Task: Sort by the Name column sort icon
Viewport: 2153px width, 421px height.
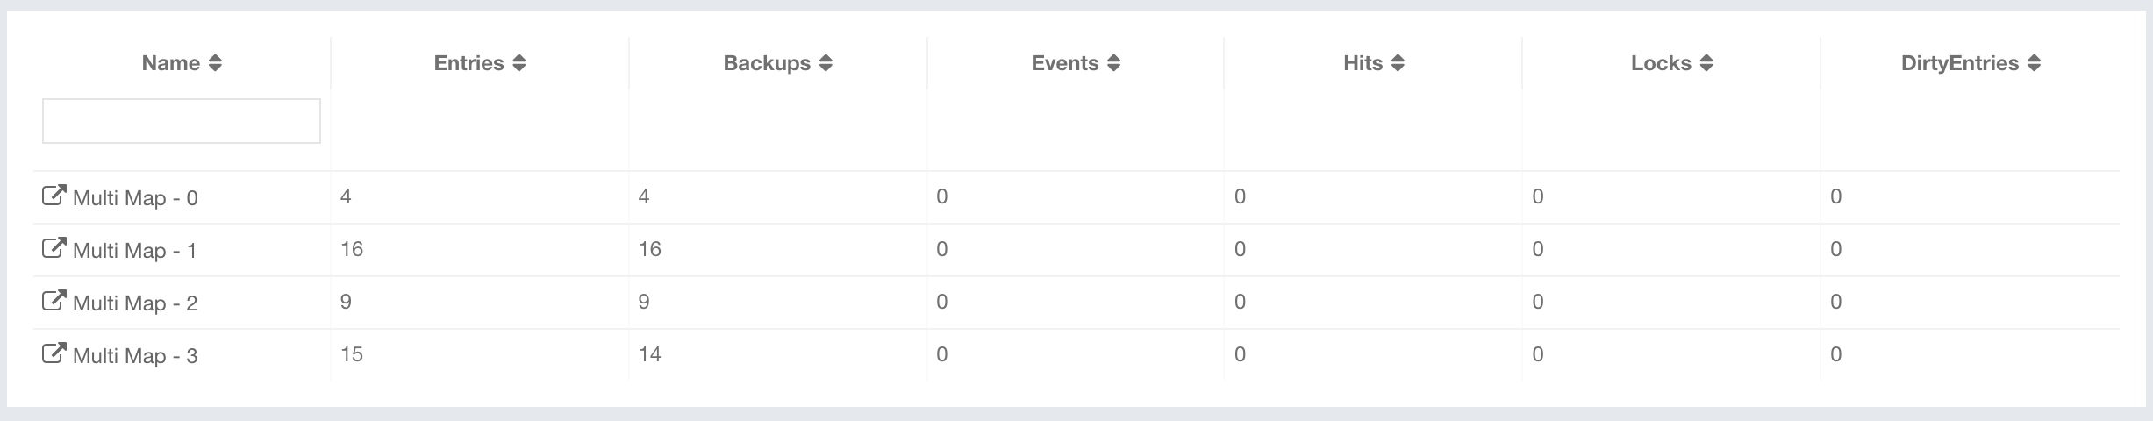Action: (x=215, y=63)
